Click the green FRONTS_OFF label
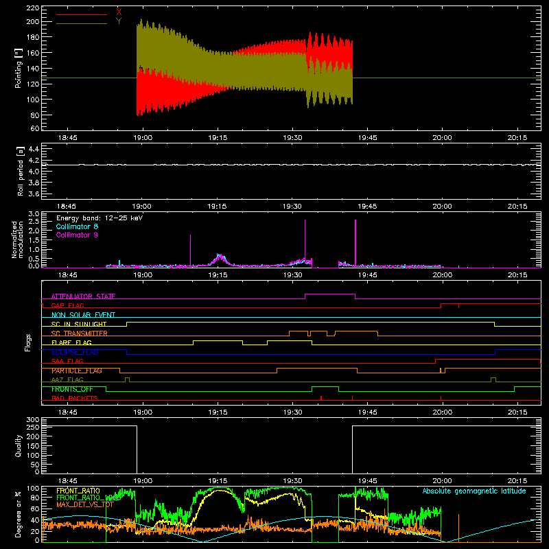 point(72,389)
